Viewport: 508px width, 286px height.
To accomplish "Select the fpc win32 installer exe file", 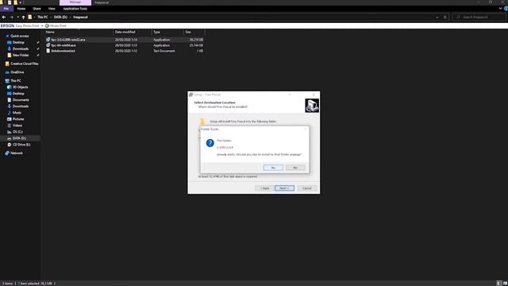I will (68, 40).
